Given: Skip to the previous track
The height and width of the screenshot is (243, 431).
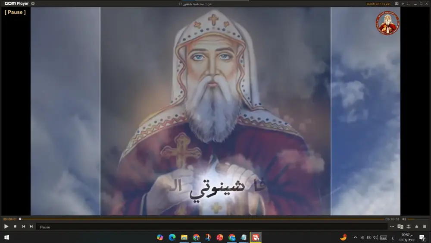Looking at the screenshot, I should click(x=24, y=227).
